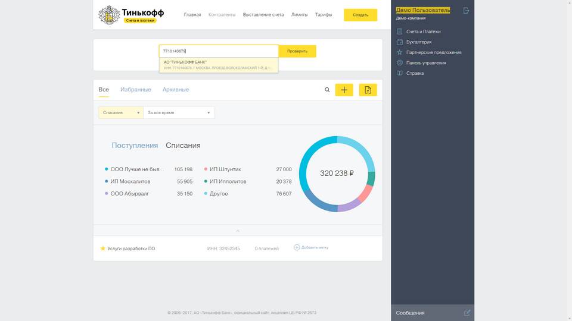
Task: Click the Проверить button
Action: 297,51
